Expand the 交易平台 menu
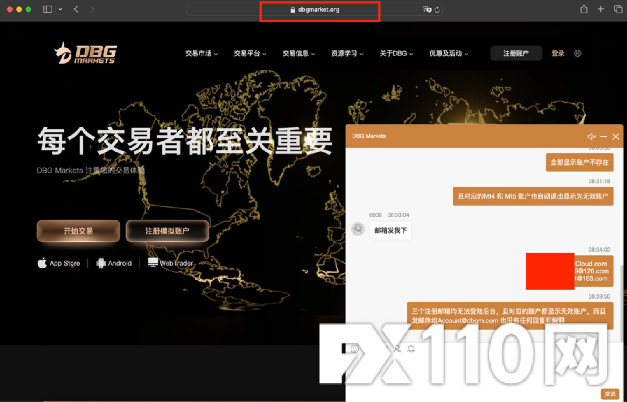Screen dimensions: 627x402 pyautogui.click(x=250, y=53)
